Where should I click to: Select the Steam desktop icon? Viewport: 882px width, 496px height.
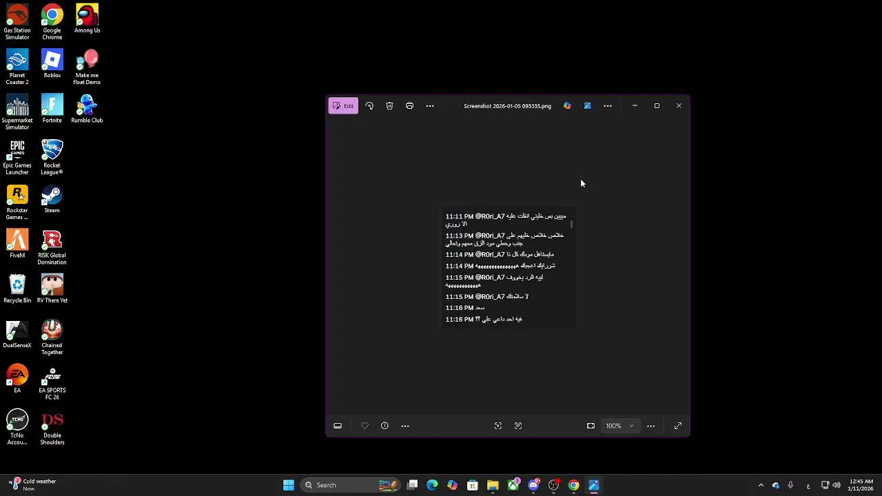coord(52,199)
